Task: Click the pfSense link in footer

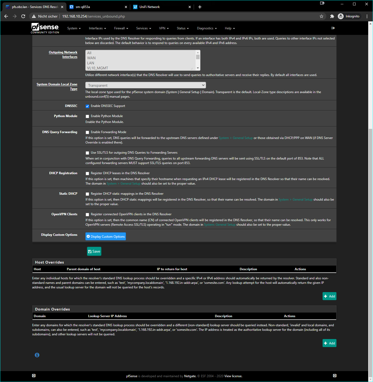Action: (132, 376)
